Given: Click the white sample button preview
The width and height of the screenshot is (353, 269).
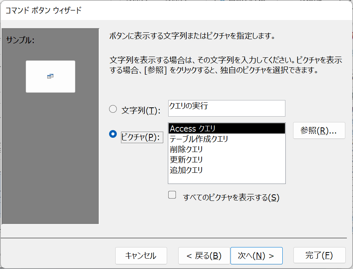Looking at the screenshot, I should (x=50, y=77).
